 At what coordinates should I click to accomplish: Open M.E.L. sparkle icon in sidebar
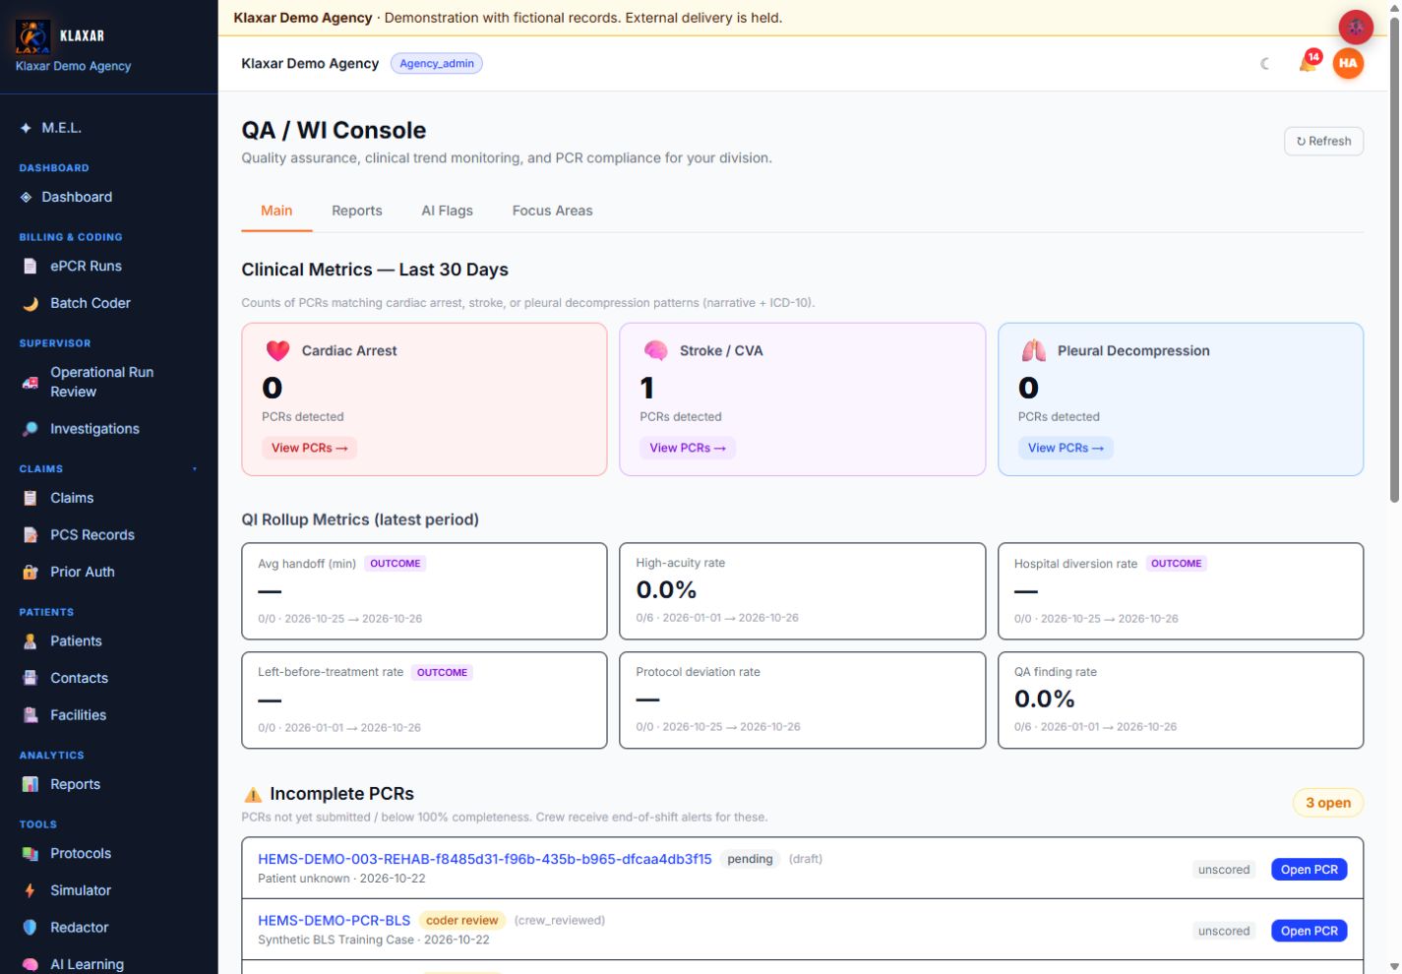(26, 128)
